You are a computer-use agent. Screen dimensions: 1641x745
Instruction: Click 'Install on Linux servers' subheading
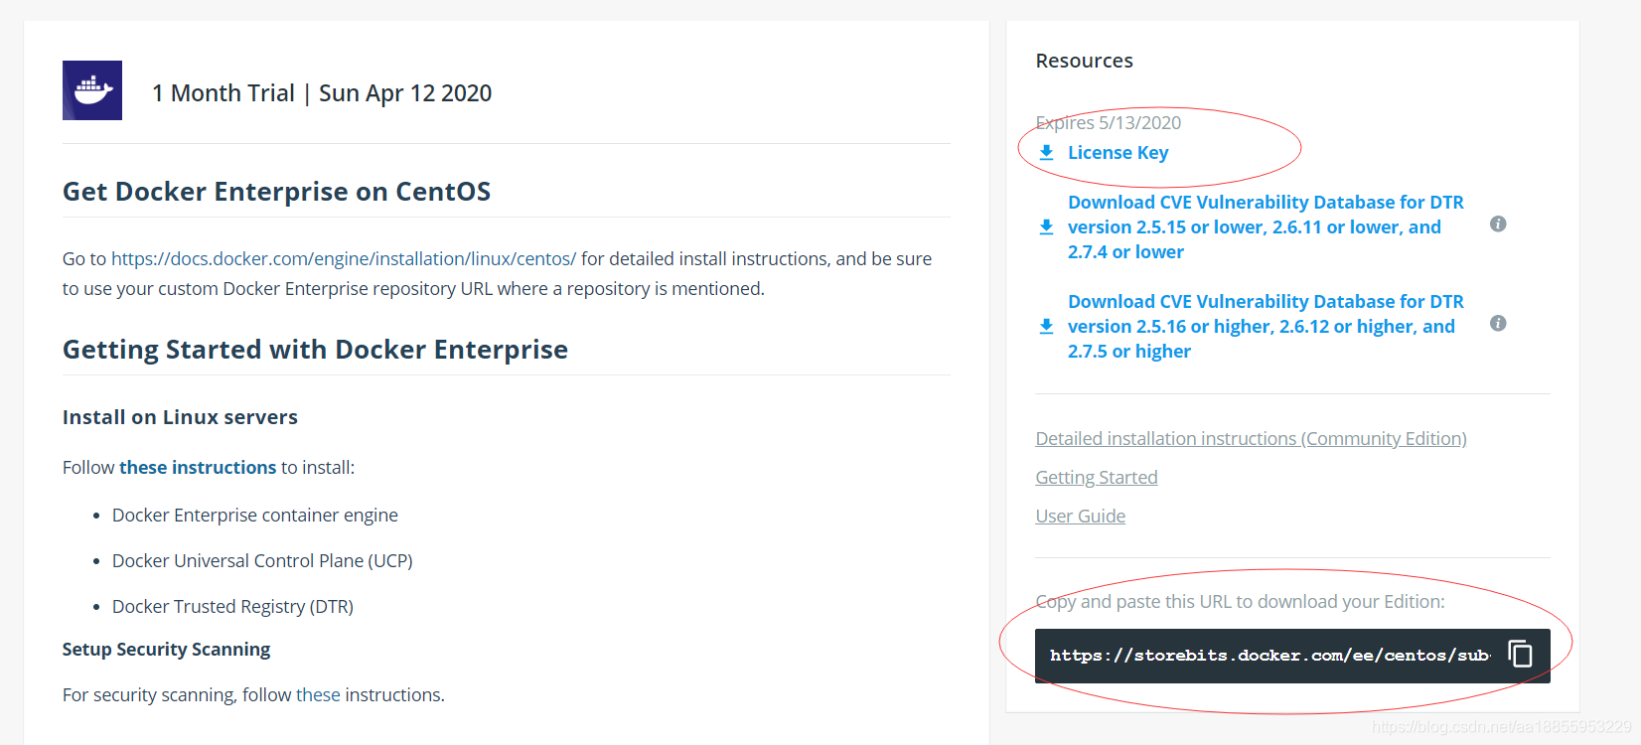[x=180, y=417]
